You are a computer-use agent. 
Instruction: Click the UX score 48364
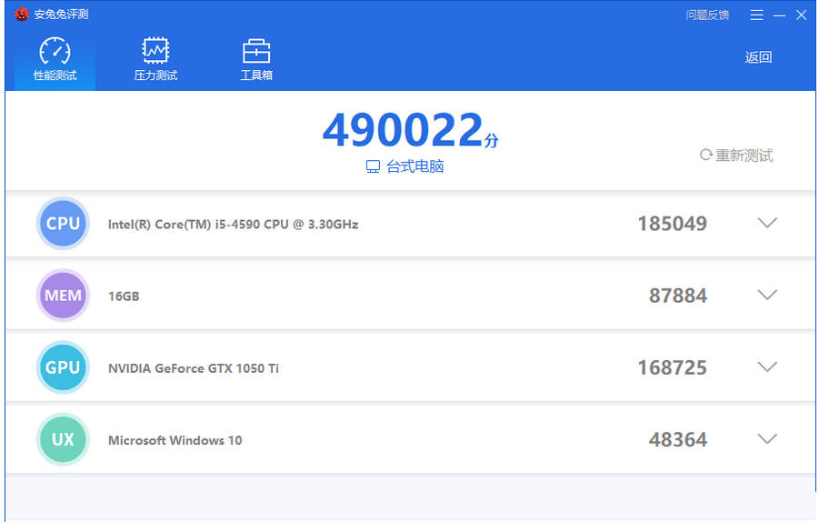coord(678,440)
